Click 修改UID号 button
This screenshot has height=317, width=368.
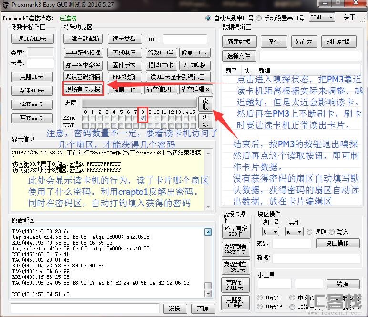click(161, 52)
